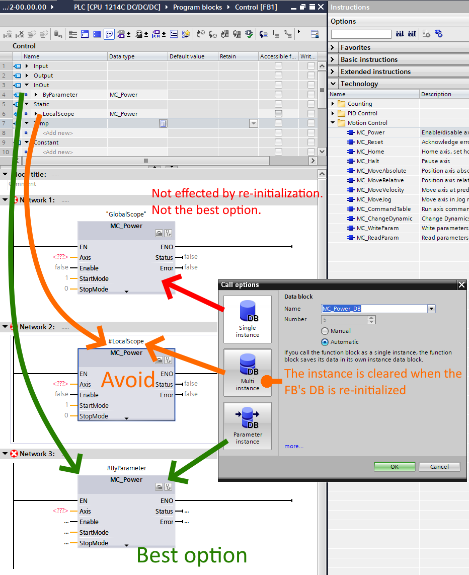Click the green checkmark toolbar icon
This screenshot has width=469, height=575.
(249, 34)
